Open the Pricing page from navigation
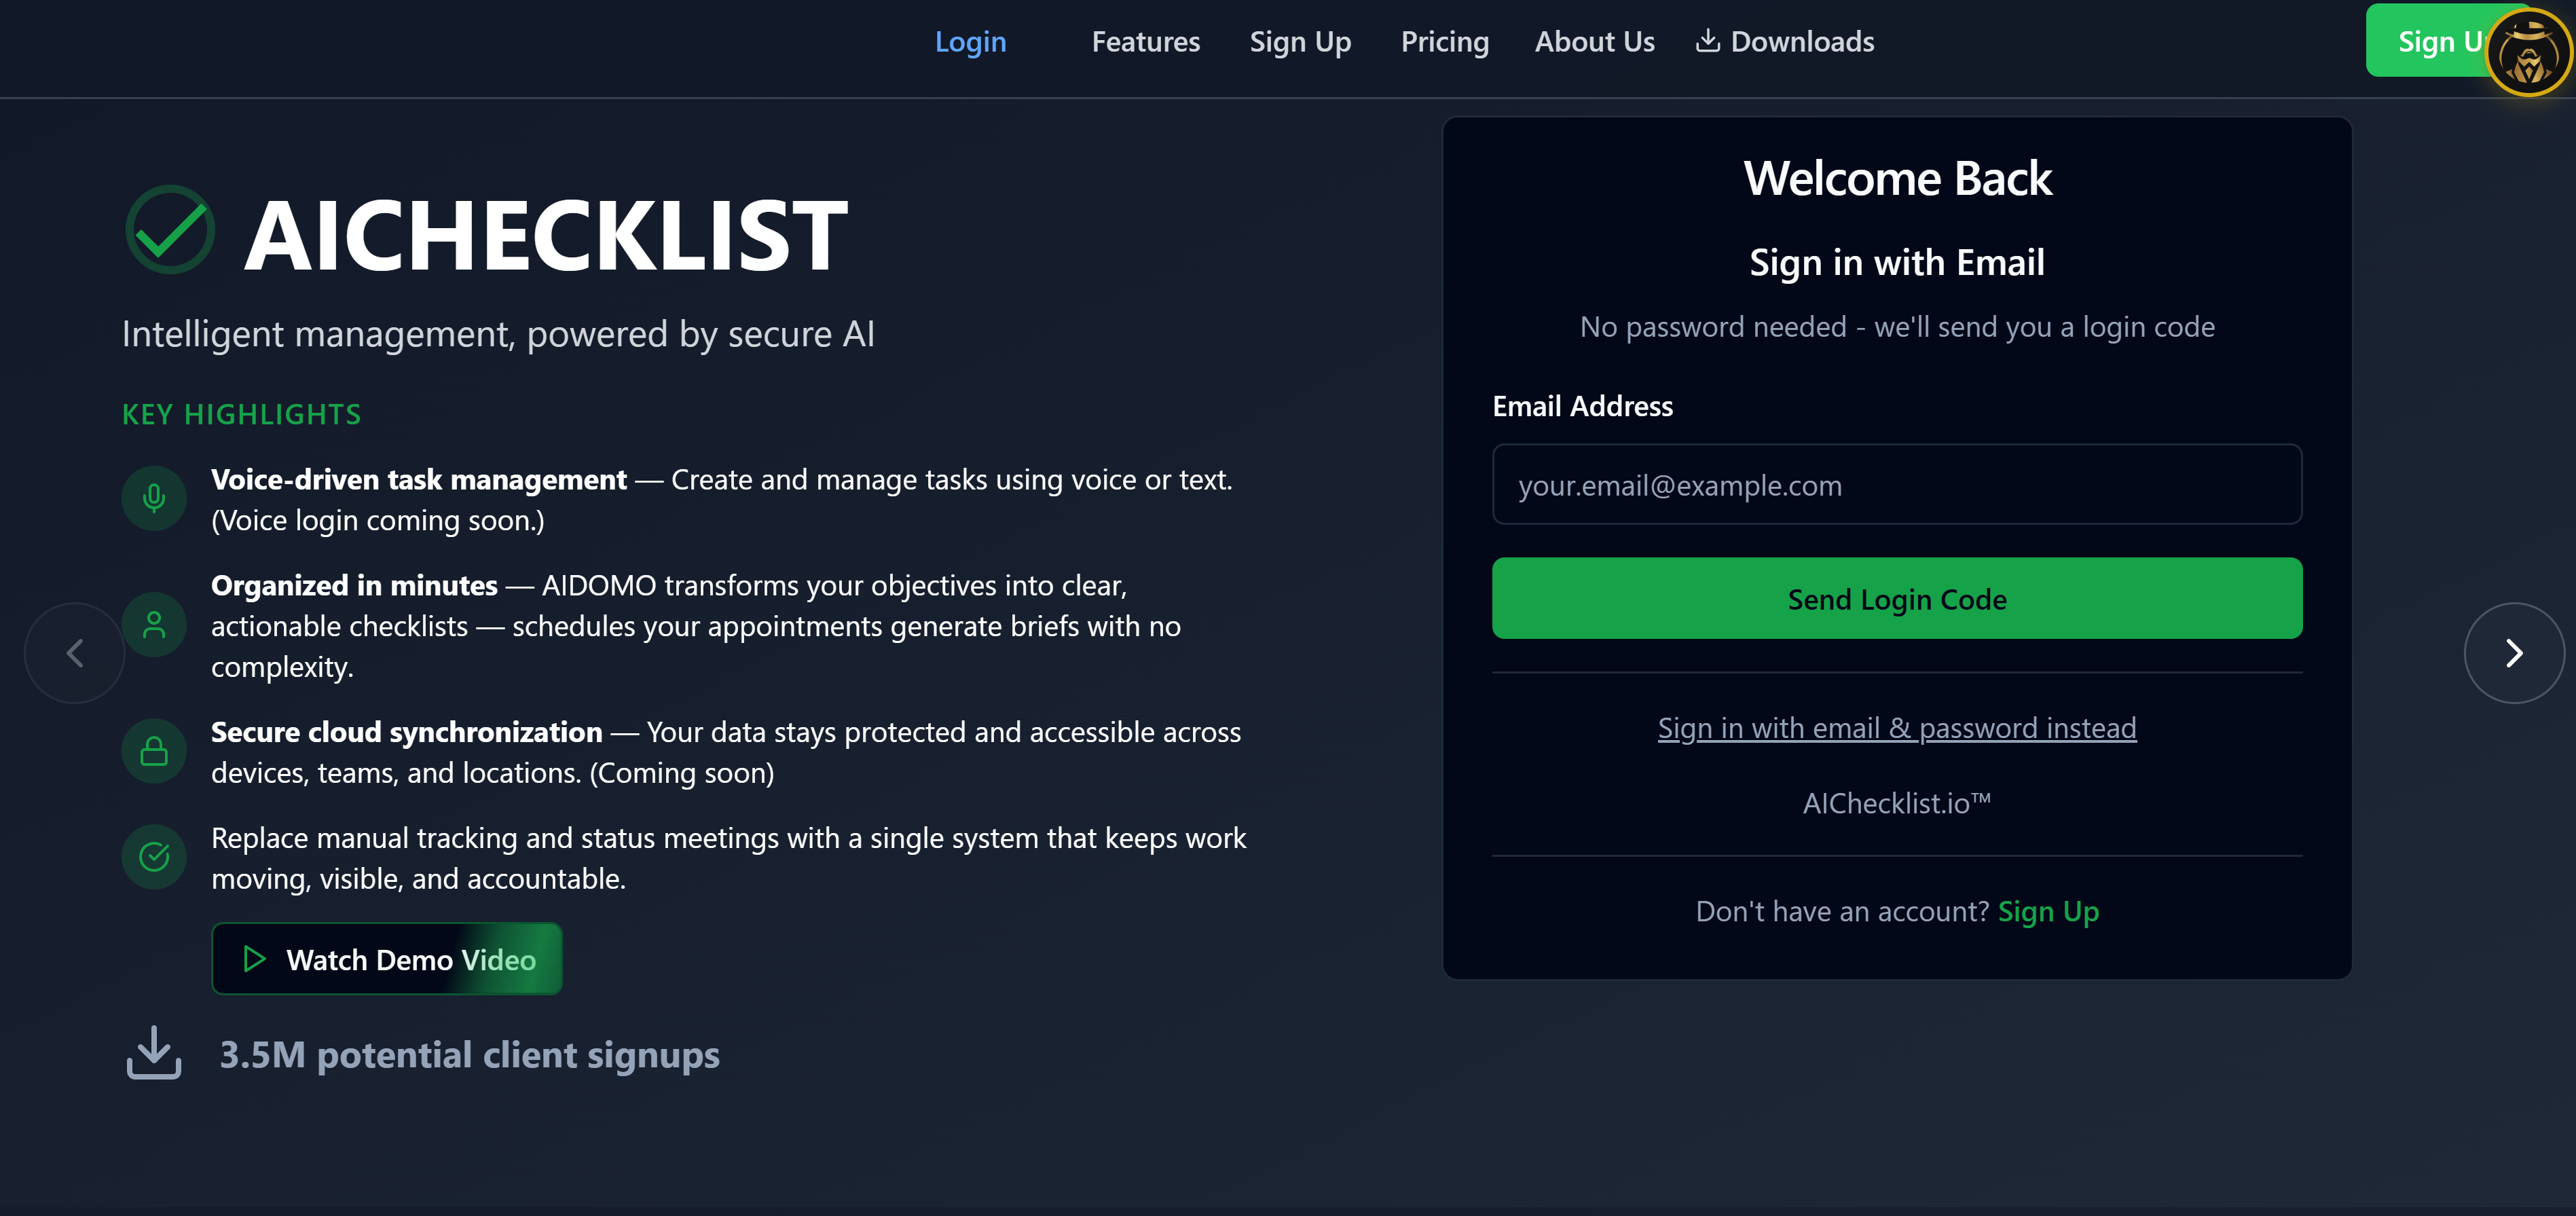Viewport: 2576px width, 1216px height. (1445, 41)
